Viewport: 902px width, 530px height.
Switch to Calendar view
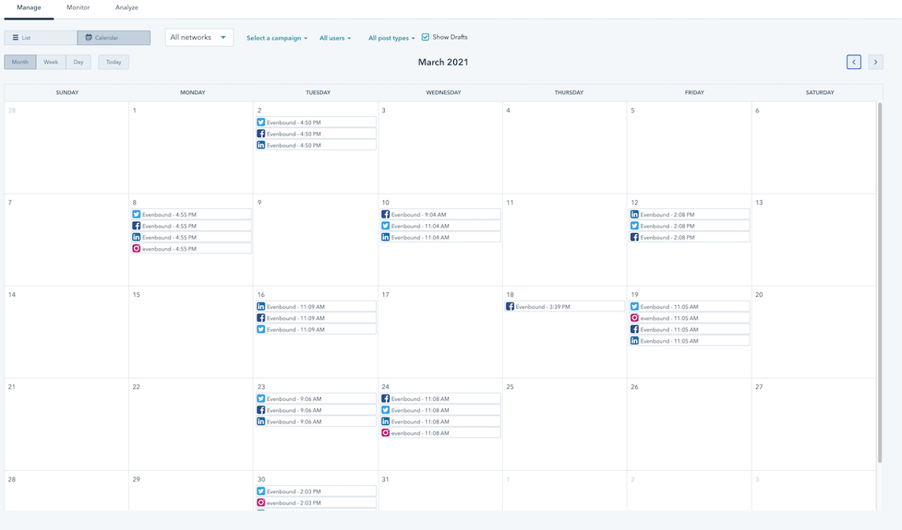[114, 38]
